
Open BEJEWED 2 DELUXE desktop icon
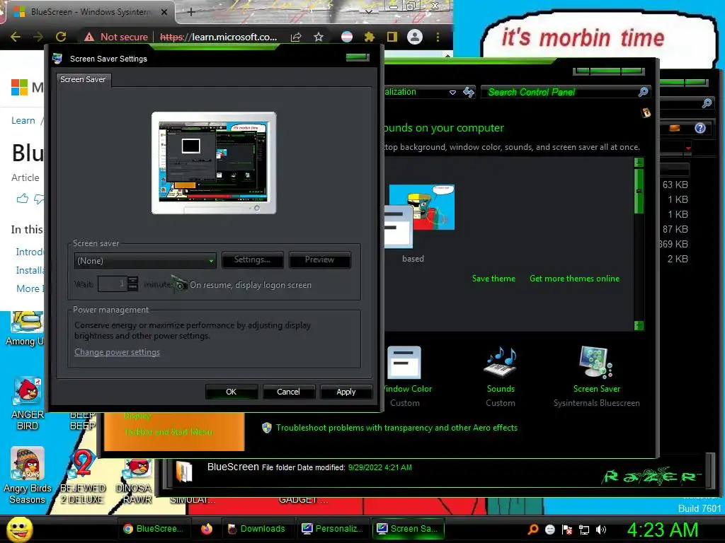pyautogui.click(x=82, y=464)
